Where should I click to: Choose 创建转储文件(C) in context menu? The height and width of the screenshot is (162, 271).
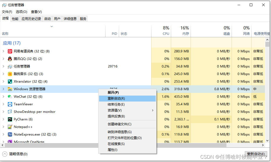127,124
